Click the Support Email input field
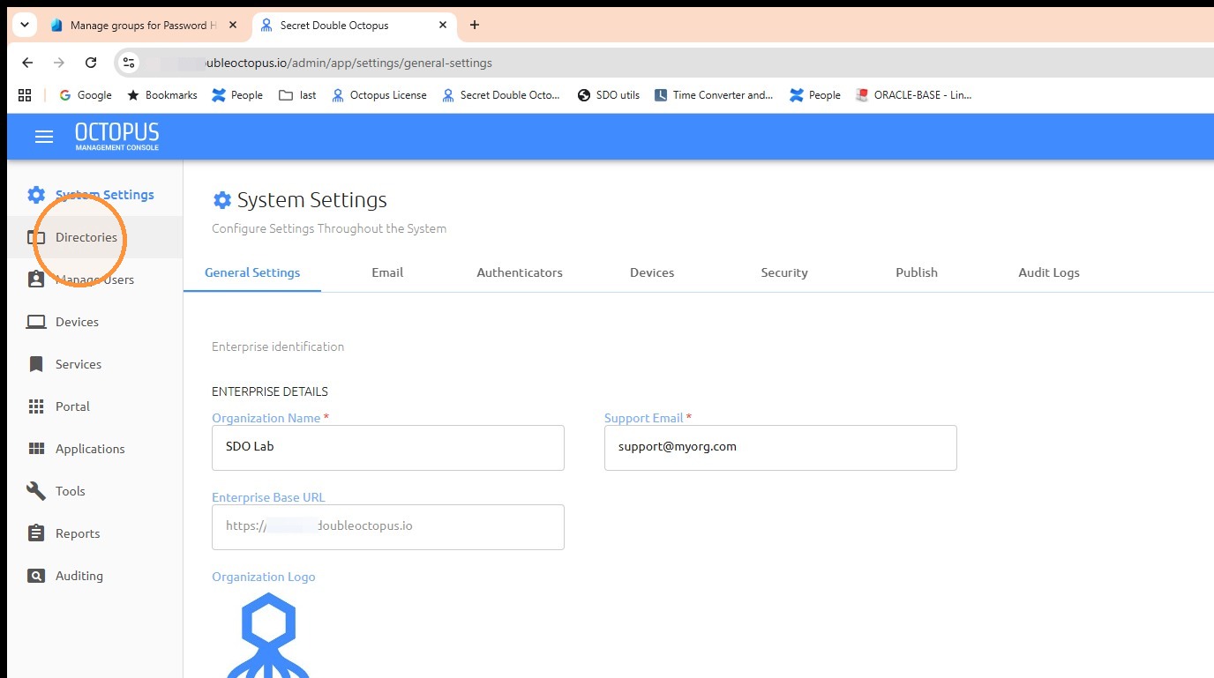The height and width of the screenshot is (678, 1214). (x=781, y=448)
